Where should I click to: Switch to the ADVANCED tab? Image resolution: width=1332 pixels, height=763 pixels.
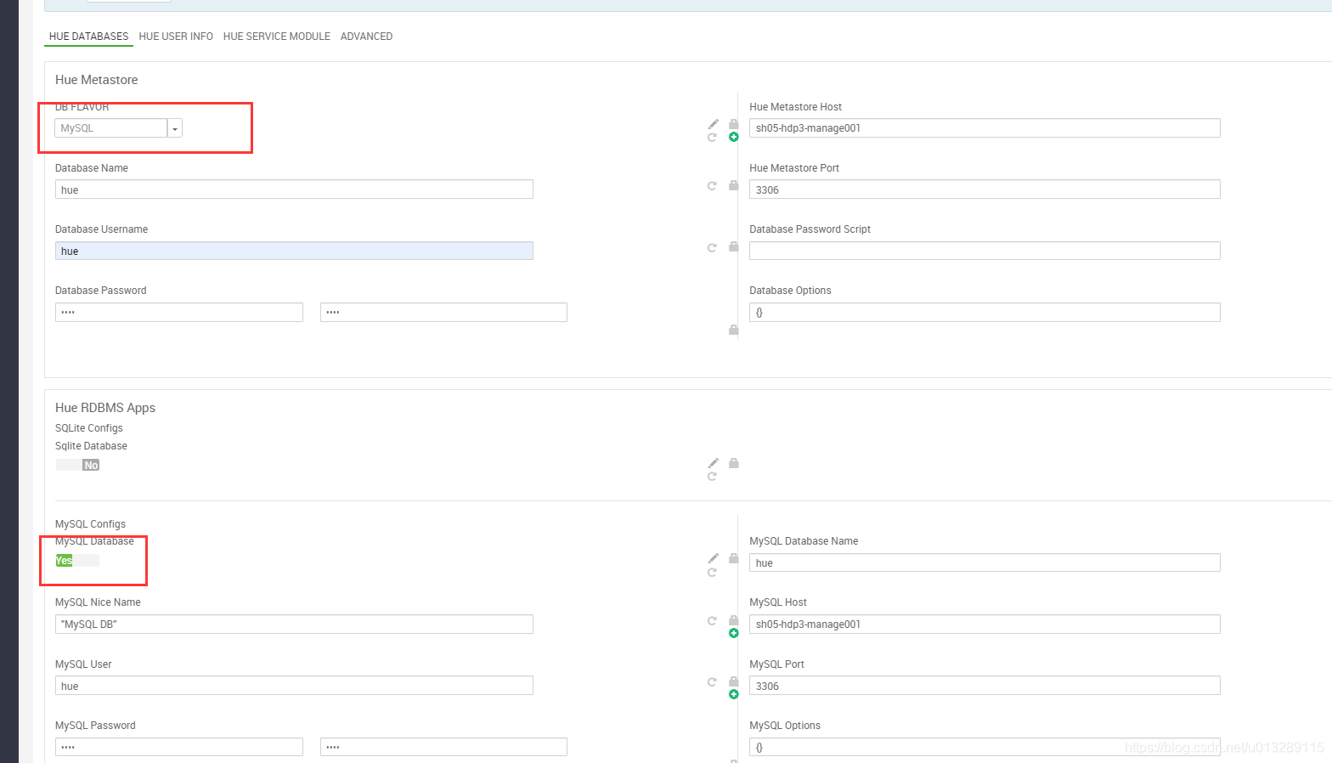(366, 37)
